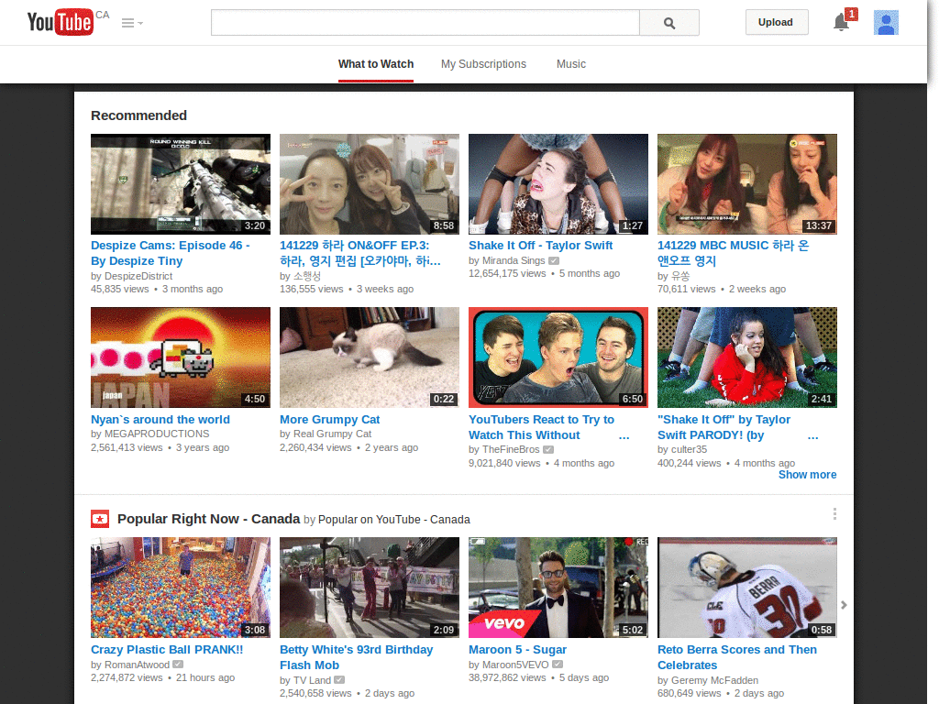Screen dimensions: 939x704
Task: Open the Miranda Sings channel link
Action: [x=514, y=260]
